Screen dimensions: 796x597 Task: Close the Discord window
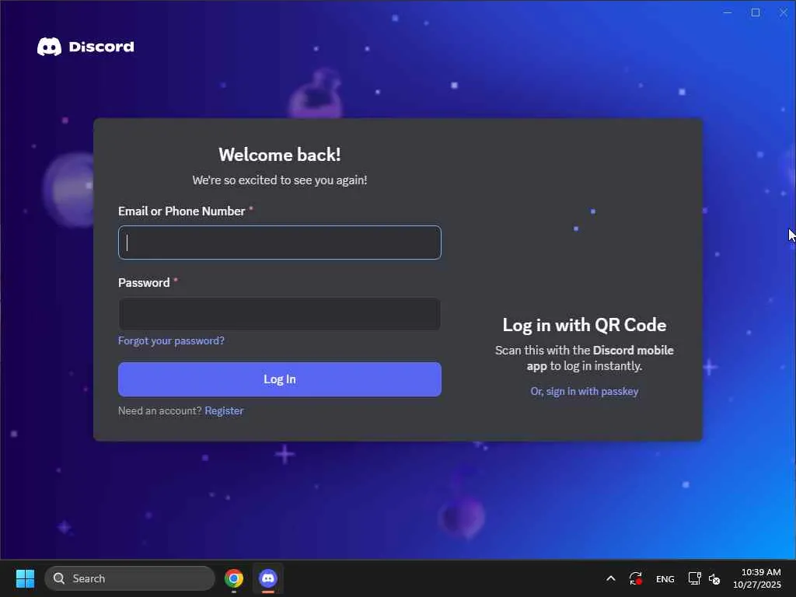(784, 12)
